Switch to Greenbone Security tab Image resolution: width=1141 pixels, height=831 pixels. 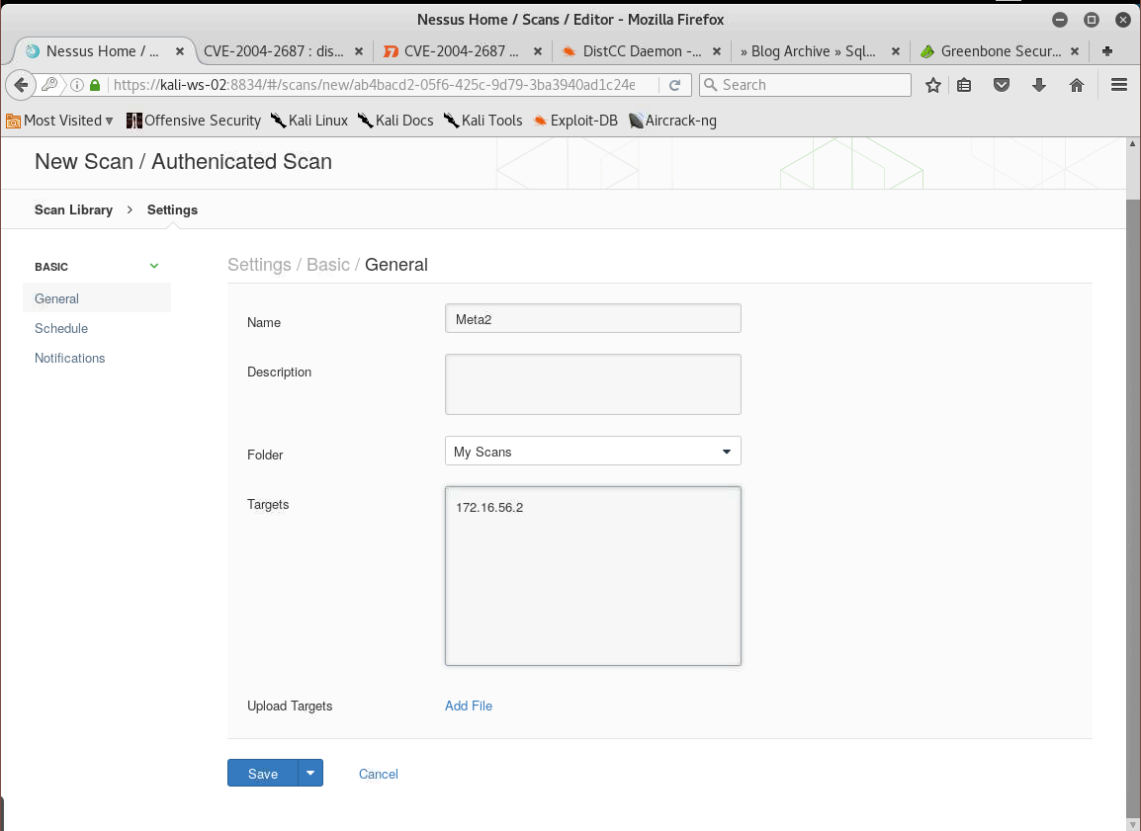(x=1001, y=51)
